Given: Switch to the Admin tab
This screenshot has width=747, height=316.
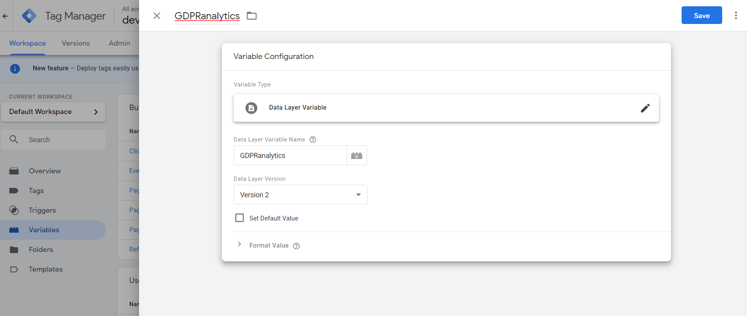Looking at the screenshot, I should 119,43.
